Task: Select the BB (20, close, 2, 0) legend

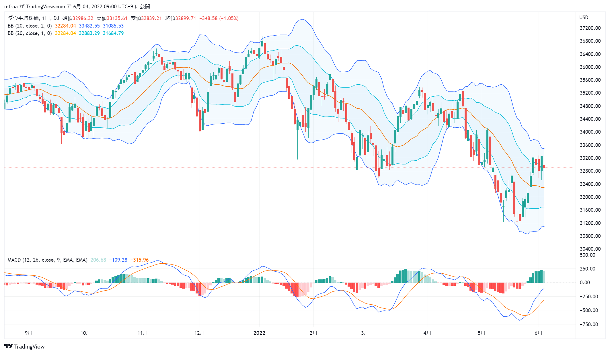Action: point(30,26)
